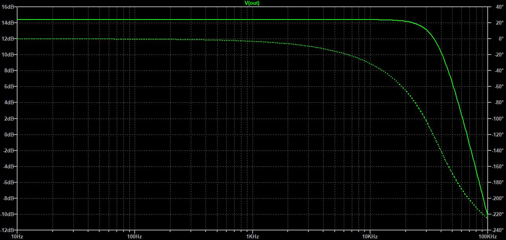Viewport: 506px width, 240px height.
Task: Select the -200° phase axis label
Action: (x=498, y=198)
